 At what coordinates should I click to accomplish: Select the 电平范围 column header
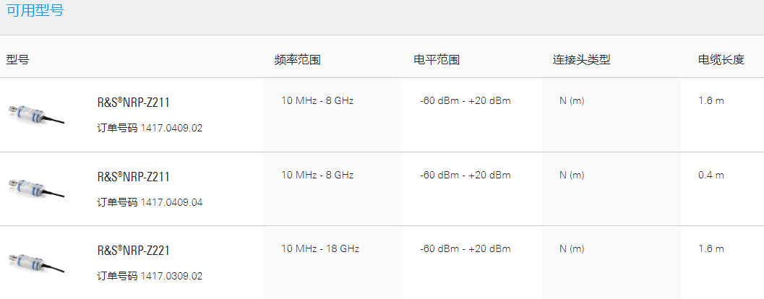(x=437, y=60)
